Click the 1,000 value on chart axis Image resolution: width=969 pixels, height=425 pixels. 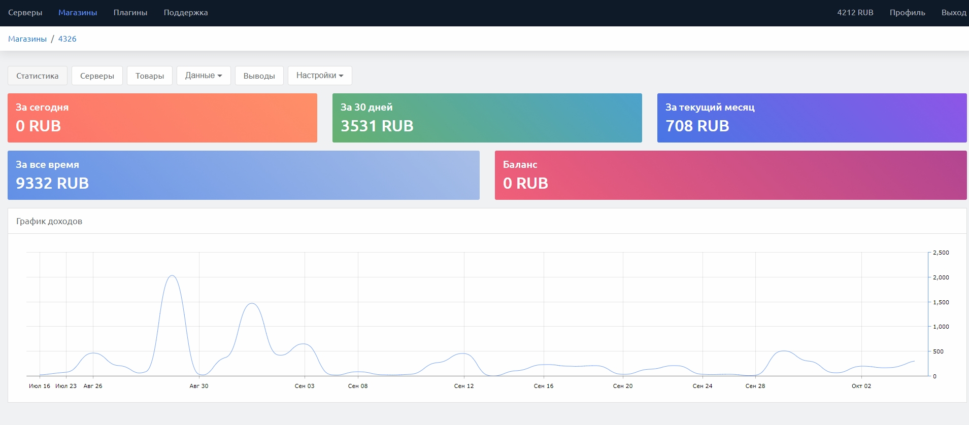tap(941, 327)
